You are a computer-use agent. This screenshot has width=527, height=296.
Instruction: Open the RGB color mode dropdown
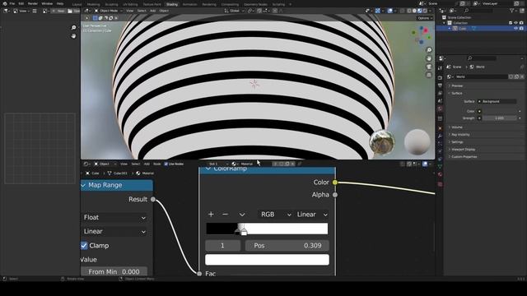coord(276,215)
